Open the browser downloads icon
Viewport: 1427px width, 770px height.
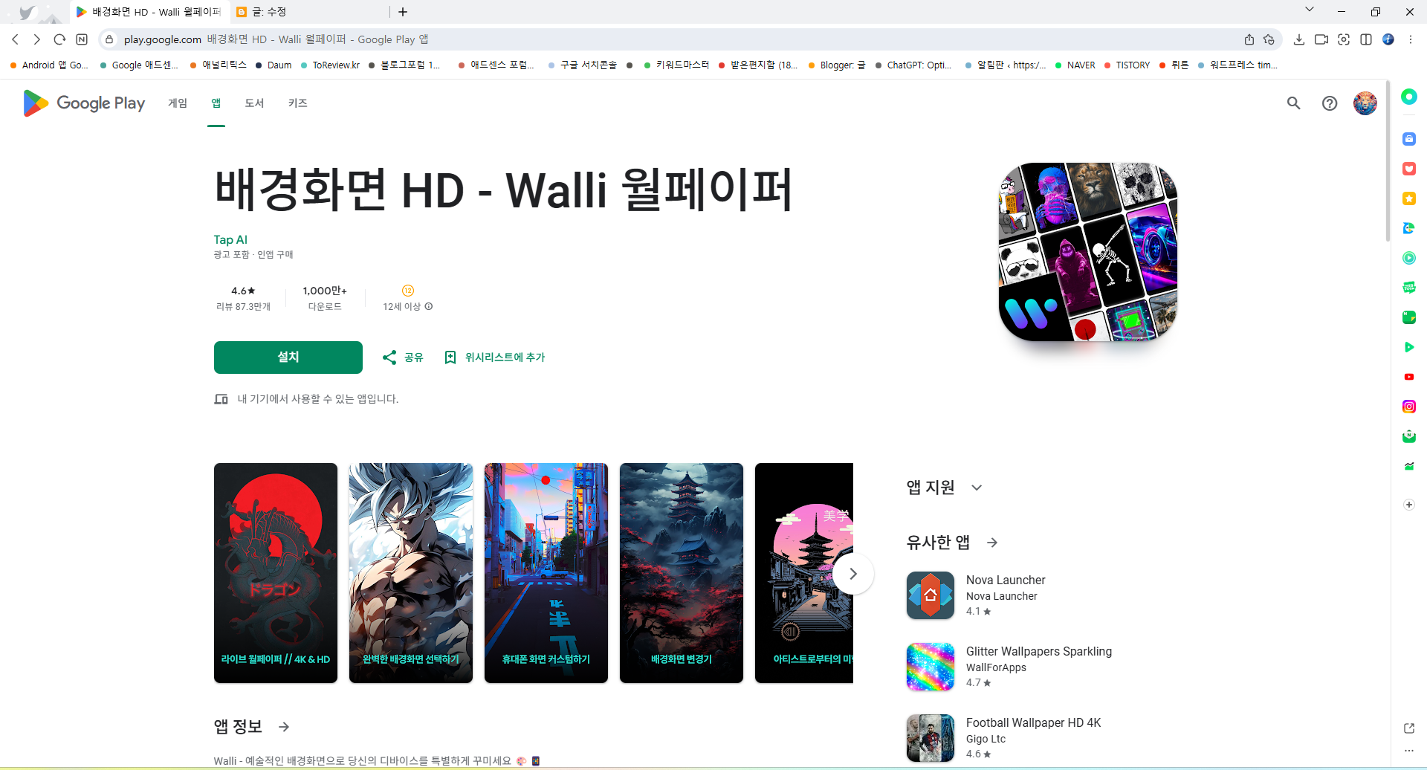point(1299,39)
